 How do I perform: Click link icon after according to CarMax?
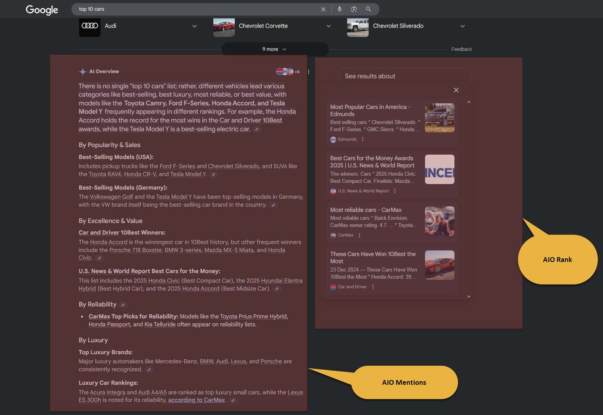(233, 400)
